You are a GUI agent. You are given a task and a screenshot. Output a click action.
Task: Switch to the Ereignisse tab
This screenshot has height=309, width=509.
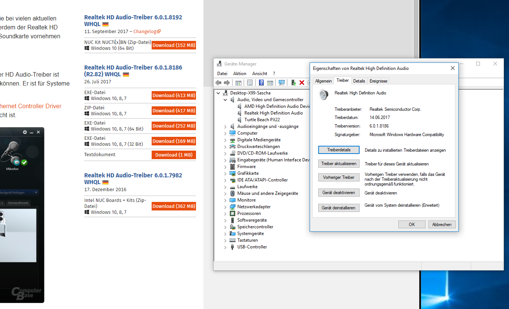(378, 81)
